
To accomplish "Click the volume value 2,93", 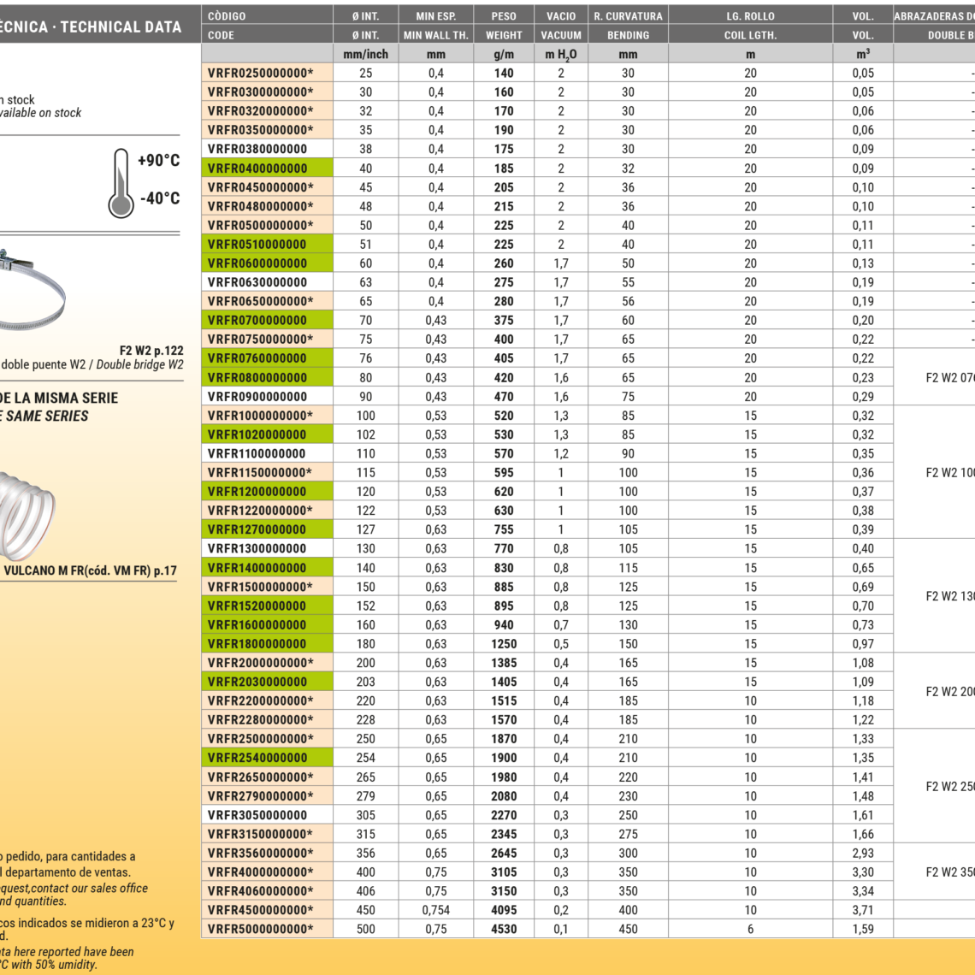I will tap(862, 853).
